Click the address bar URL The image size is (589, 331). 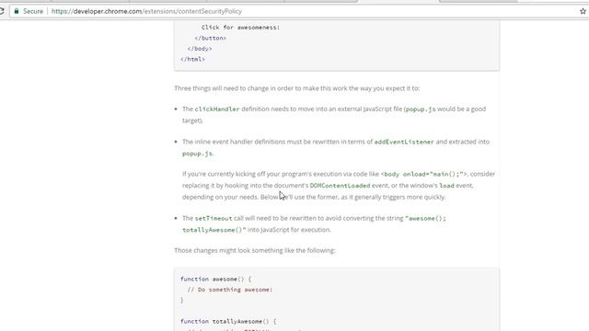[146, 11]
